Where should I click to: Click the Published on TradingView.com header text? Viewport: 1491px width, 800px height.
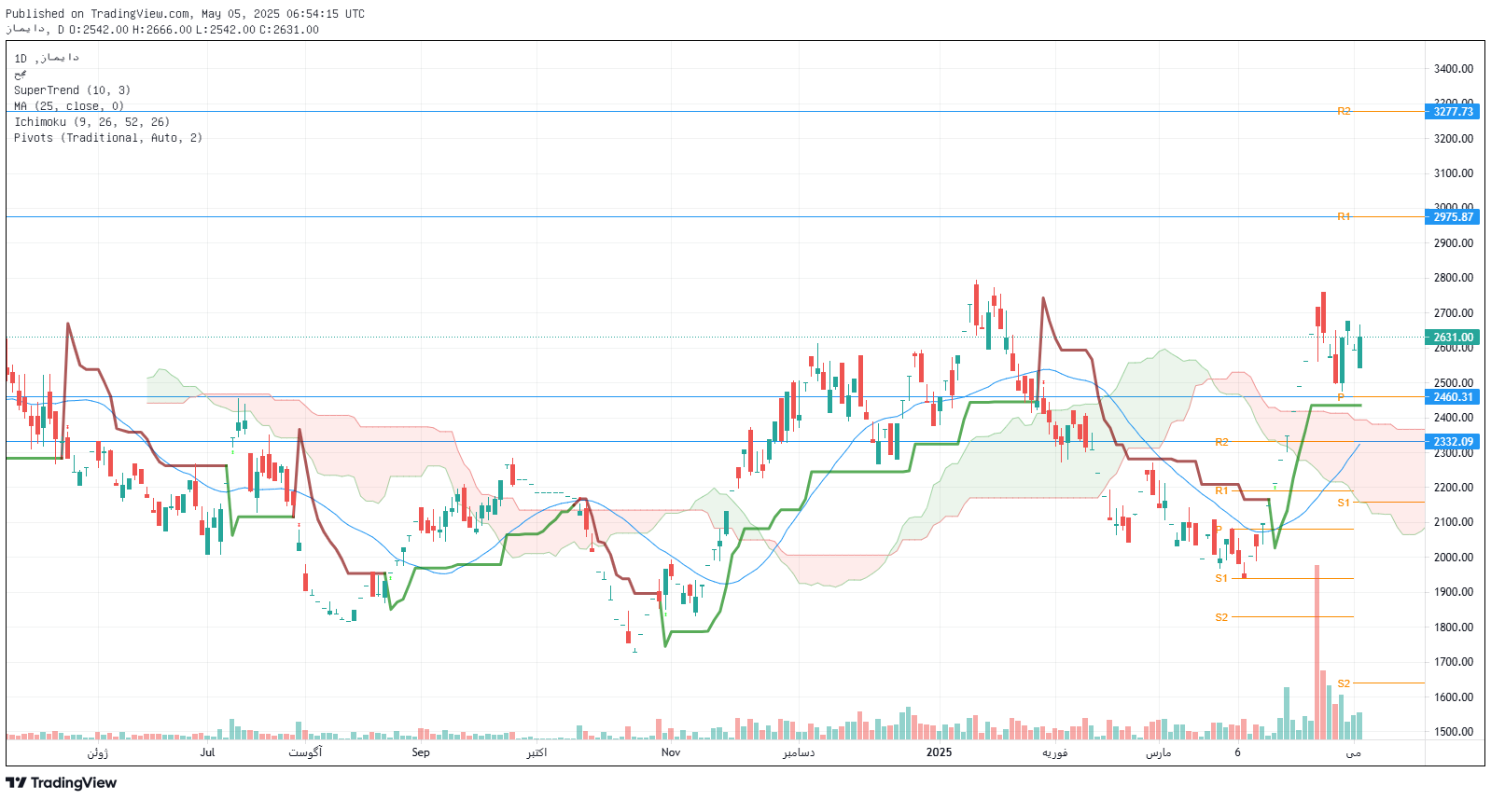click(x=185, y=14)
